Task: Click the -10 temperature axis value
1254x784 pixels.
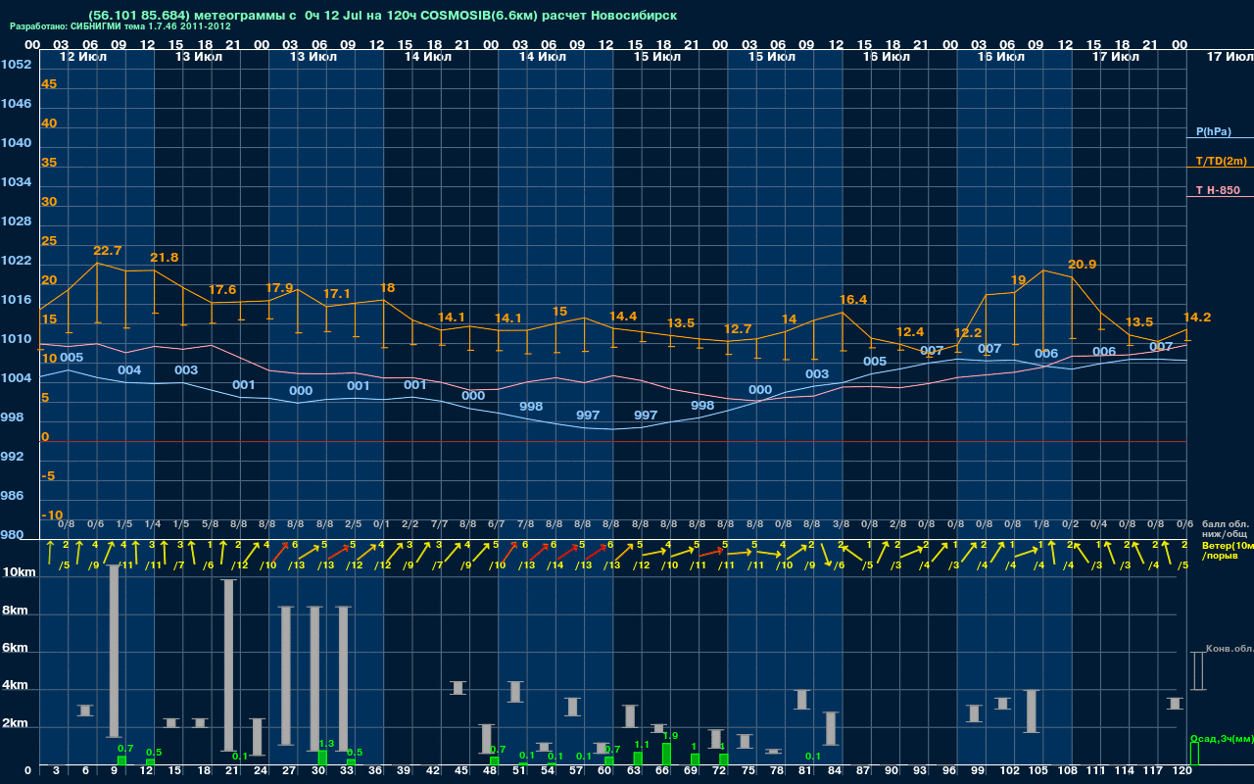Action: 52,515
